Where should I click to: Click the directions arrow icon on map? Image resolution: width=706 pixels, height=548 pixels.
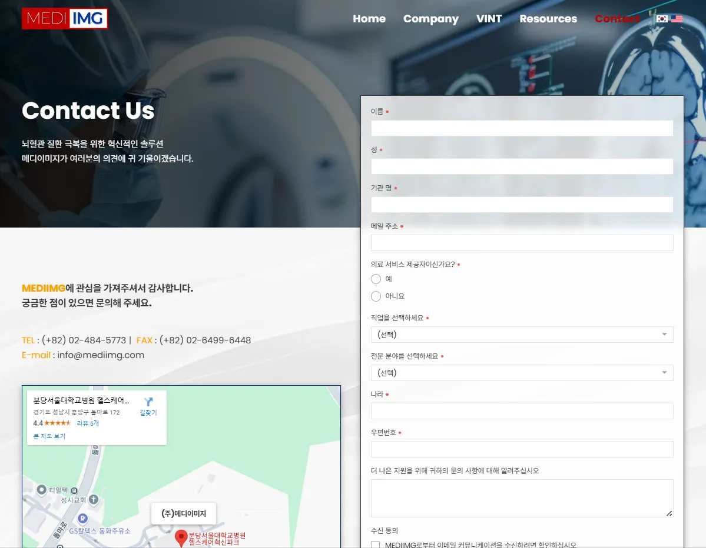pyautogui.click(x=148, y=402)
